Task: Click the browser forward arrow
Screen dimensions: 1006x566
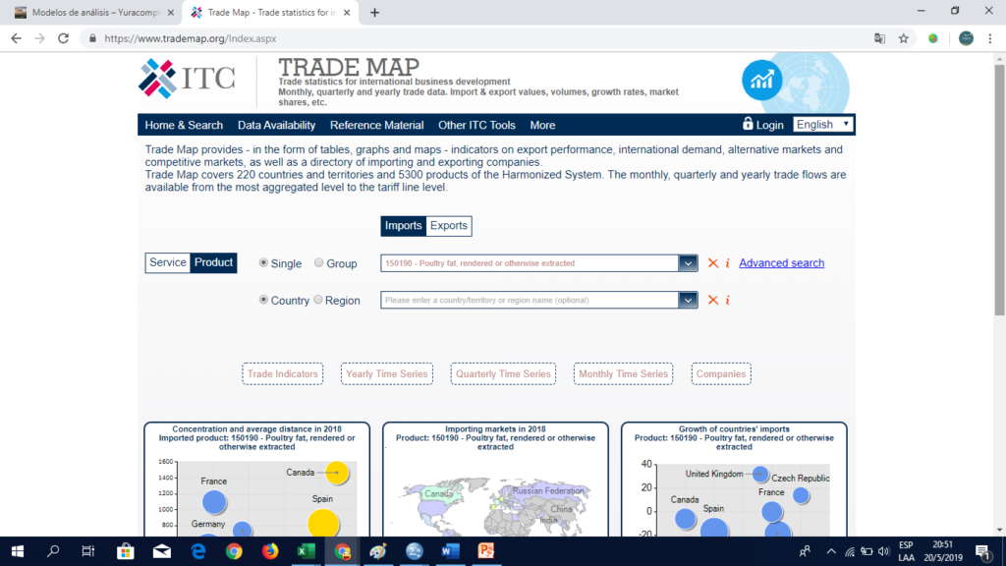Action: 39,38
